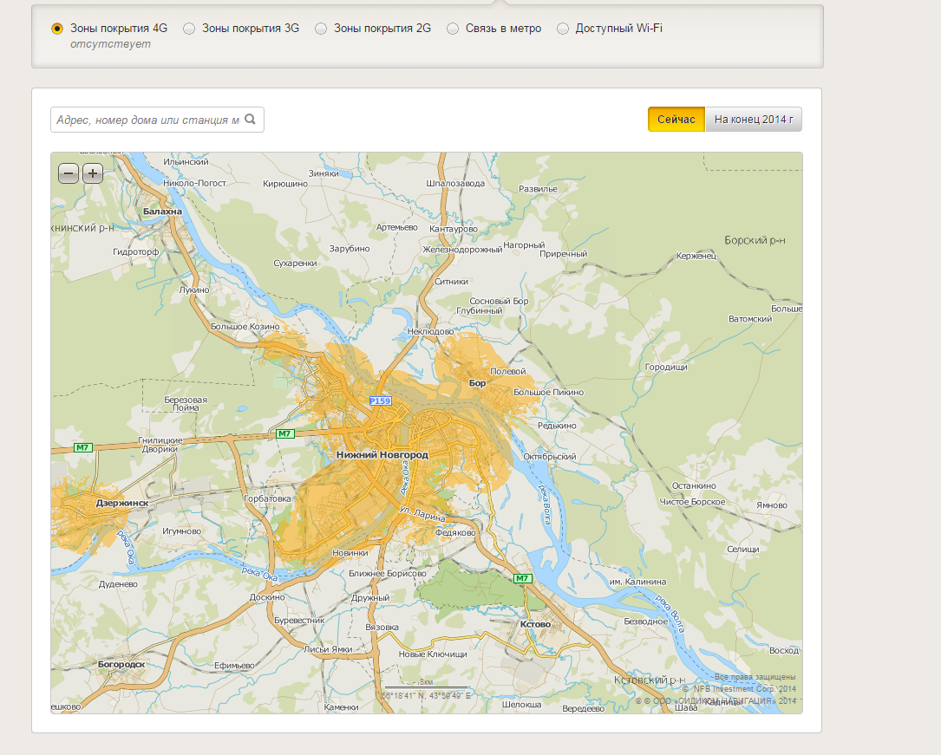Image resolution: width=941 pixels, height=755 pixels.
Task: Select 'Доступный Wi-Fi' radio button
Action: coord(562,29)
